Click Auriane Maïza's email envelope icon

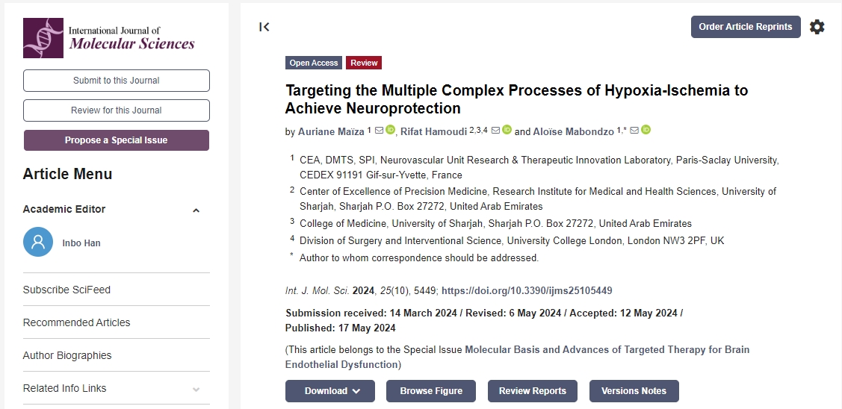coord(379,131)
